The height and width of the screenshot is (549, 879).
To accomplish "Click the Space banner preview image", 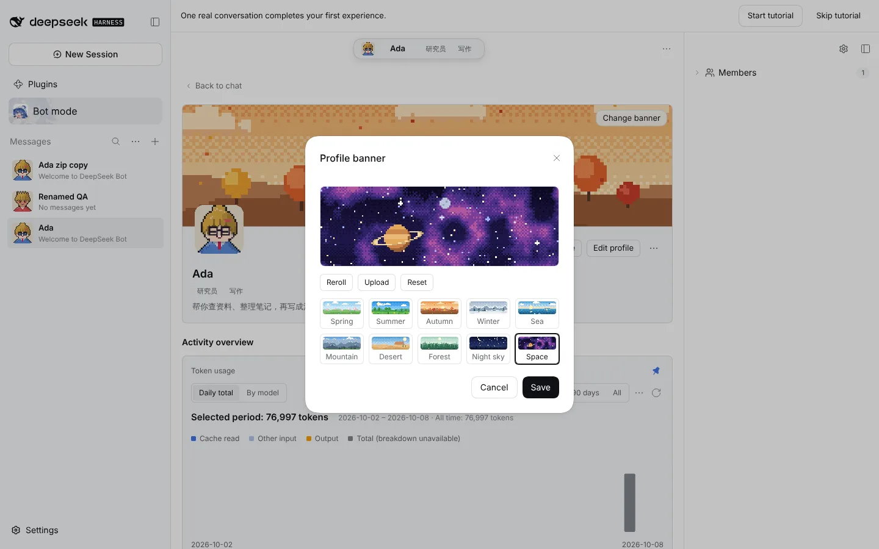I will point(440,226).
